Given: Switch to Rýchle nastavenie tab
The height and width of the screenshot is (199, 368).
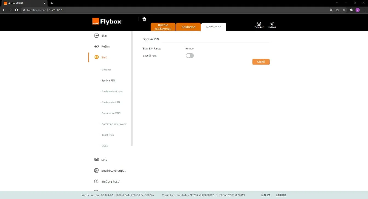Looking at the screenshot, I should click(163, 27).
